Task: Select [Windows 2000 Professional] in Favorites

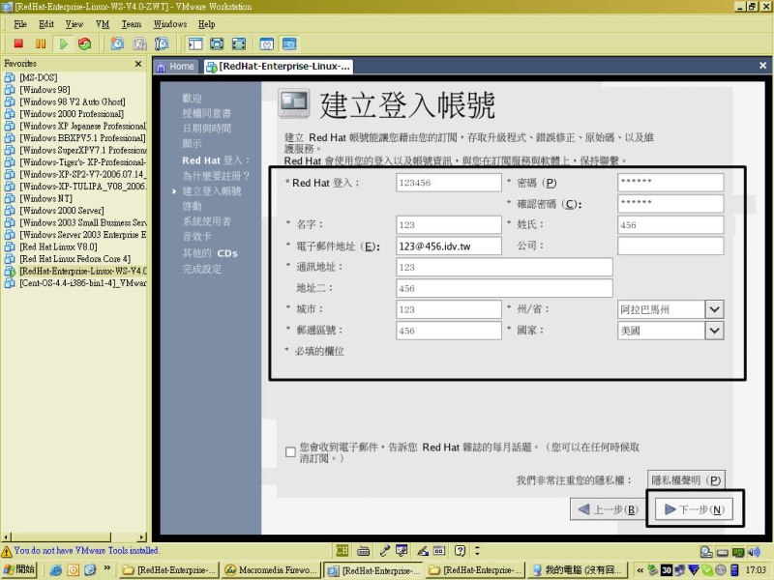Action: (x=72, y=114)
